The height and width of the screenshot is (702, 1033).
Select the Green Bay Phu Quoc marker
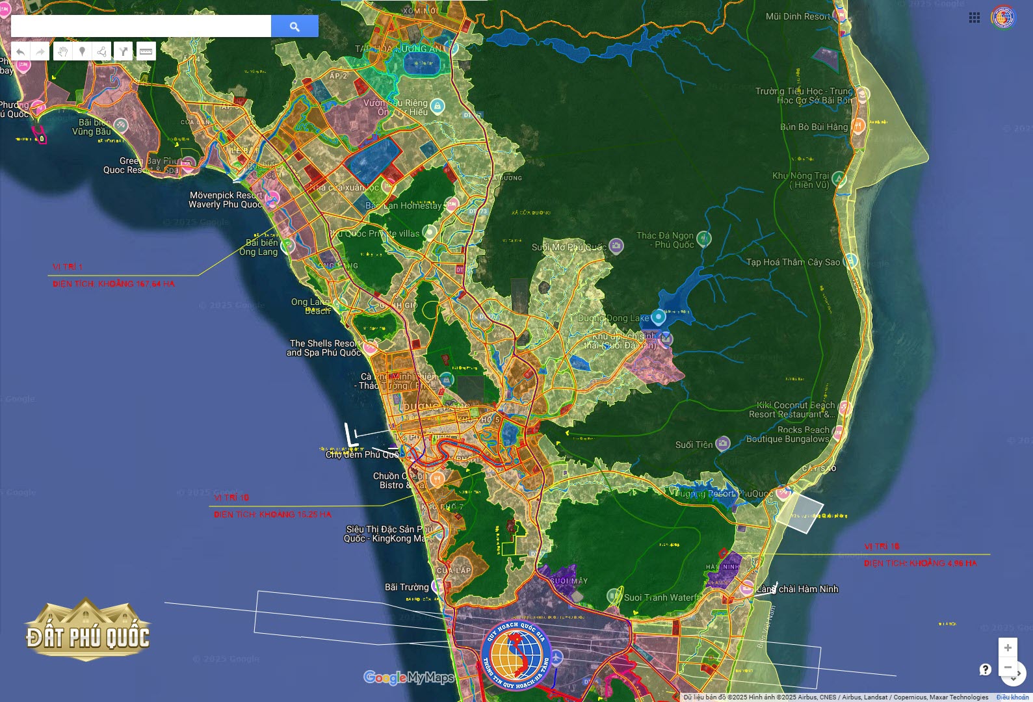coord(189,164)
